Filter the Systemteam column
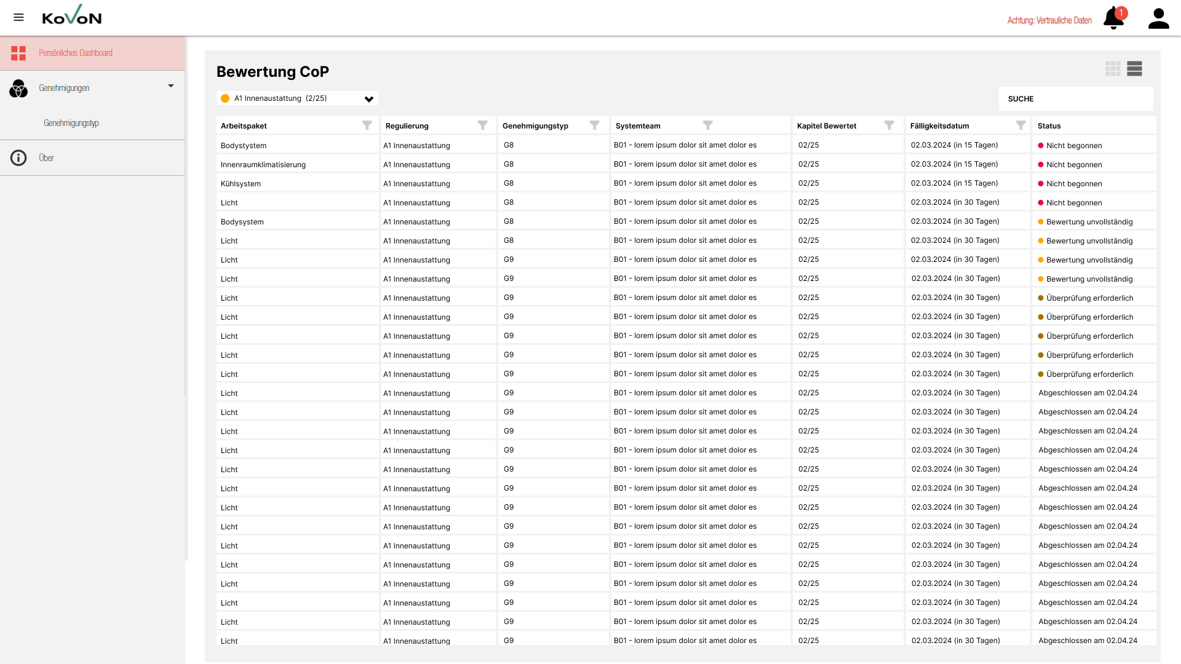The height and width of the screenshot is (664, 1181). (x=708, y=125)
